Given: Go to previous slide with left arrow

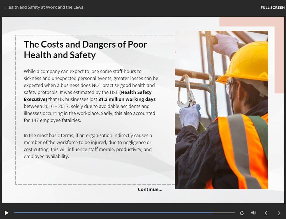Looking at the screenshot, I should 266,213.
